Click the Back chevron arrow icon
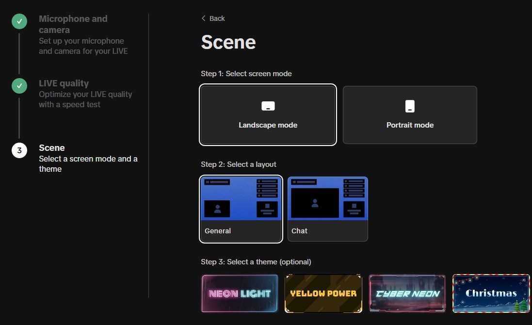Viewport: 532px width, 325px height. coord(204,18)
